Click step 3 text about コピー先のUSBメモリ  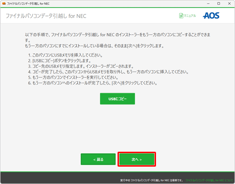[x=81, y=66]
